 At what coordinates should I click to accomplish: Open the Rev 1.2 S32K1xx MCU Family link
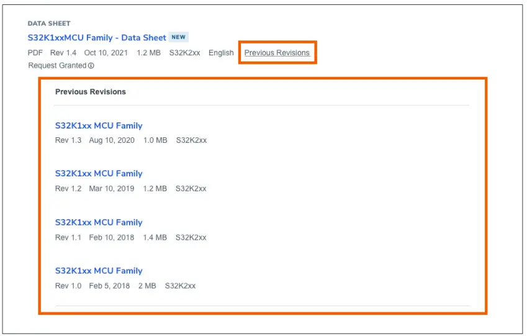(x=99, y=174)
